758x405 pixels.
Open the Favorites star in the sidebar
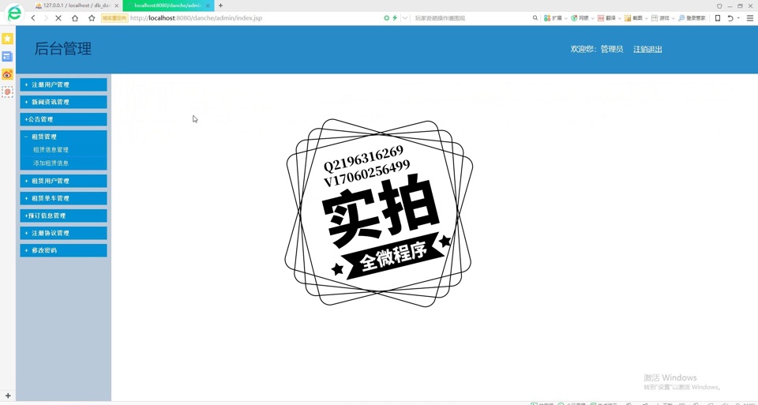(x=7, y=39)
